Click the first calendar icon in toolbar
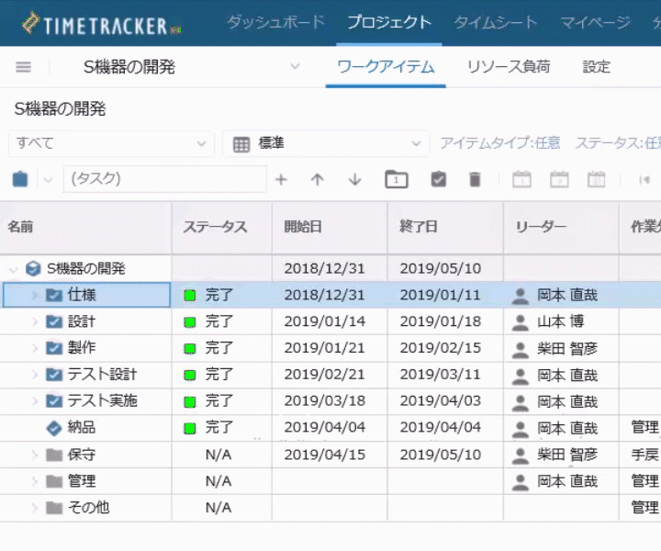This screenshot has width=661, height=551. tap(521, 179)
